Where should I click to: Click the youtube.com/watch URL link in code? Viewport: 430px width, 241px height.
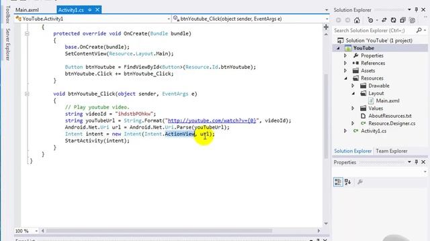coord(212,120)
